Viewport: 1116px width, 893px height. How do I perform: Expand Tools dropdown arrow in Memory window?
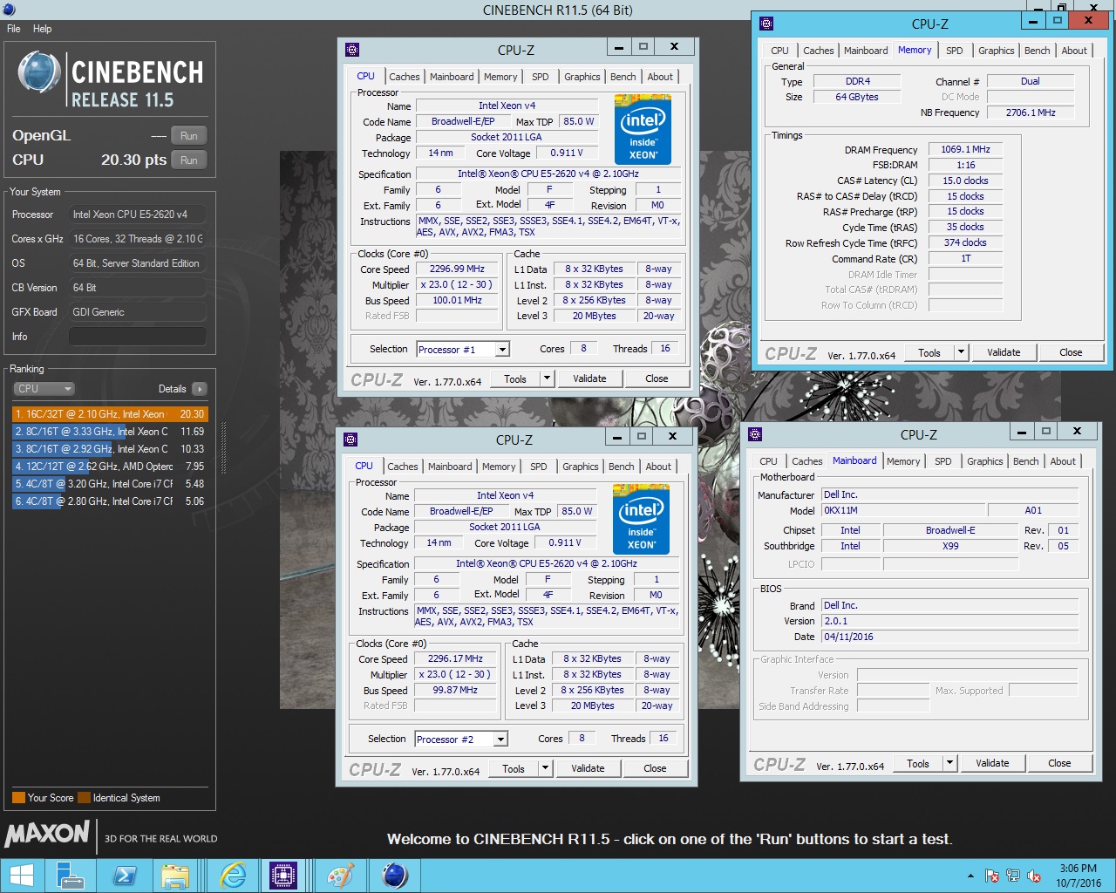click(x=961, y=352)
